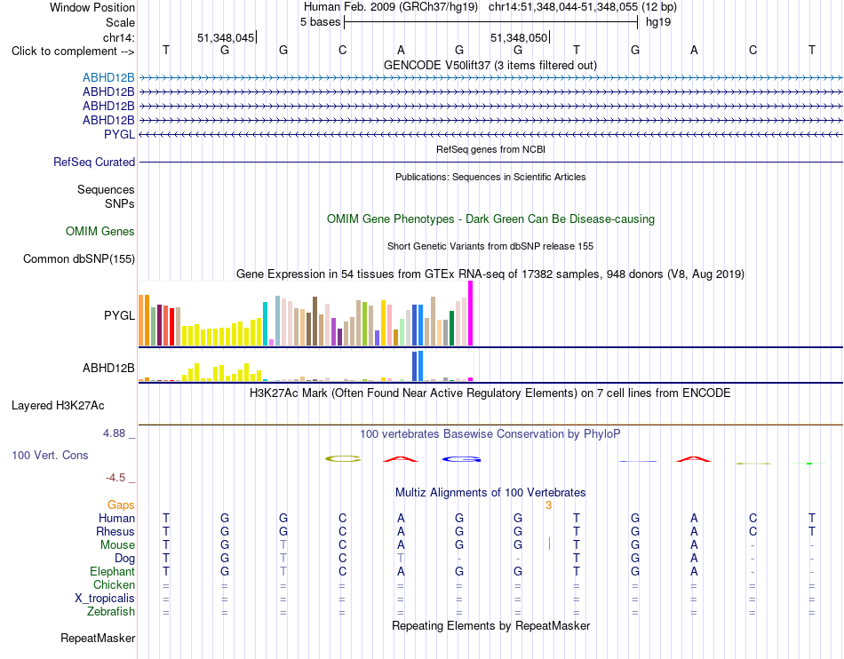Select the light-blue ABHD12B gene label
Viewport: 844px width, 659px height.
pyautogui.click(x=108, y=78)
